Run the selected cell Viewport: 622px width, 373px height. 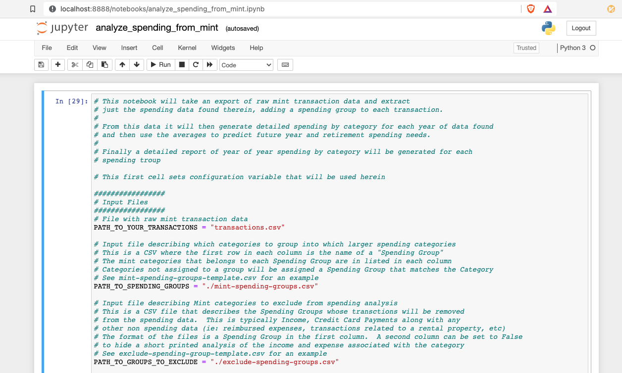click(x=161, y=65)
